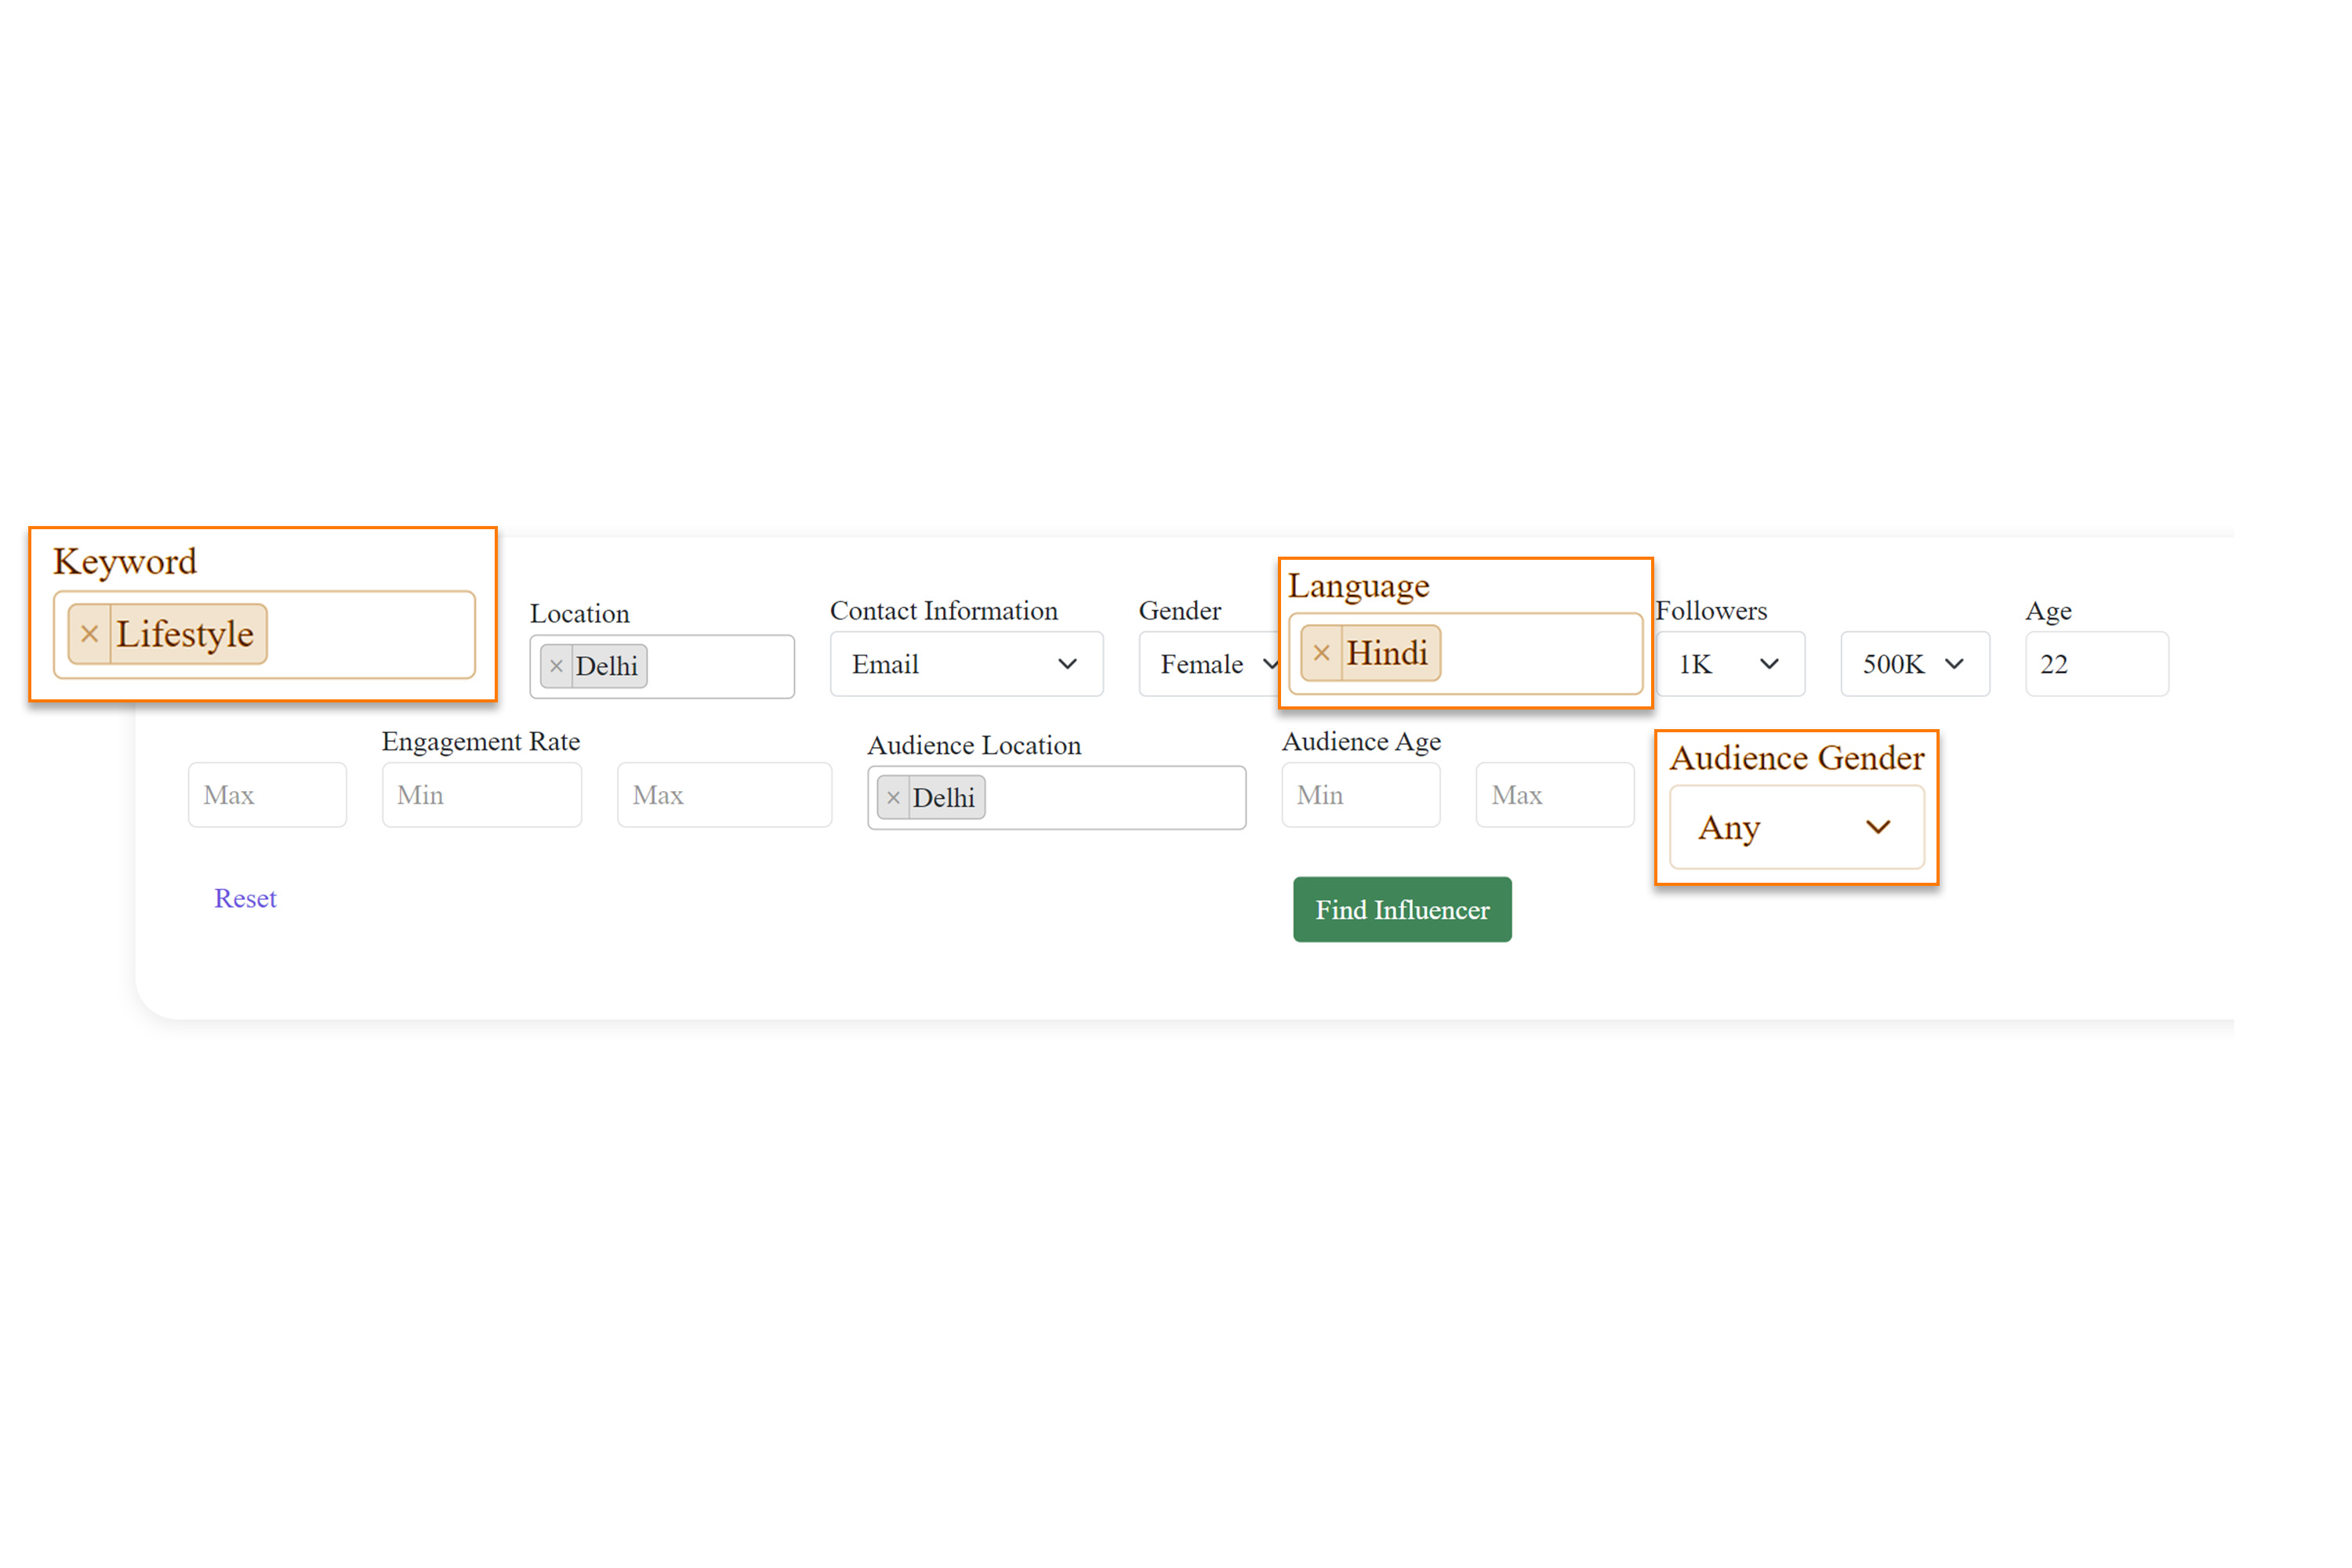Click the remove icon on Delhi location
2352x1568 pixels.
[558, 665]
